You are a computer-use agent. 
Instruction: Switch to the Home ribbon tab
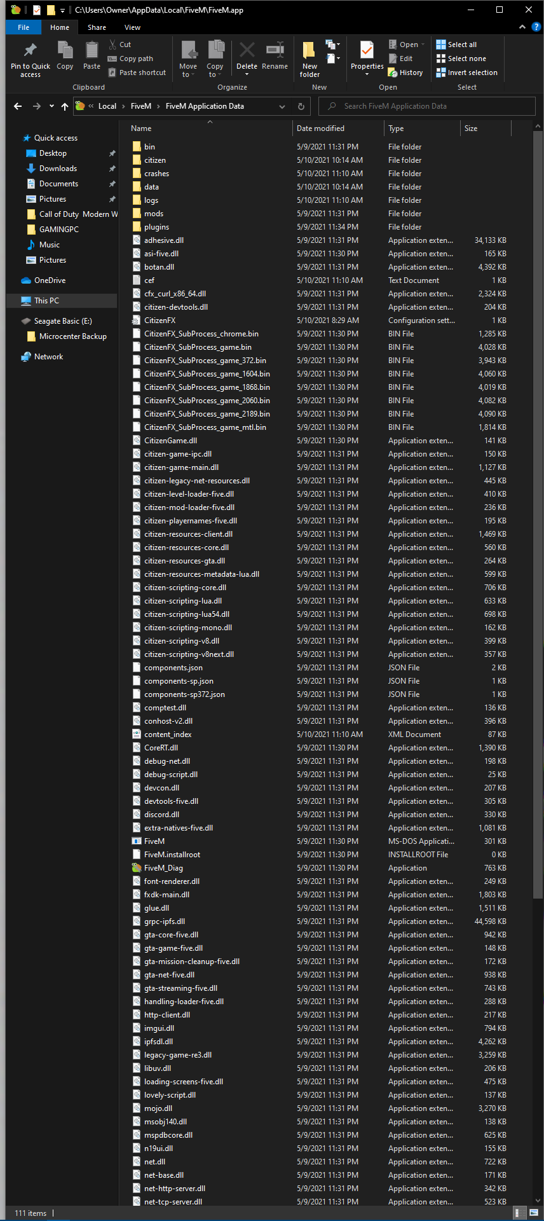(60, 27)
